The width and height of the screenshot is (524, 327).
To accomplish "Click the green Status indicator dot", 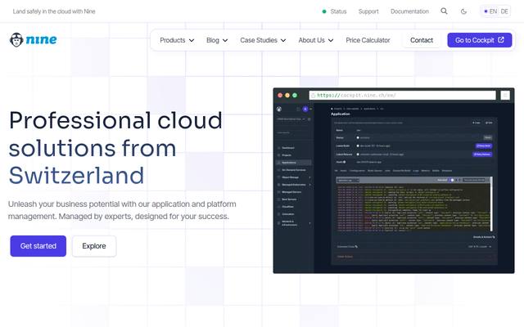I will pos(324,11).
